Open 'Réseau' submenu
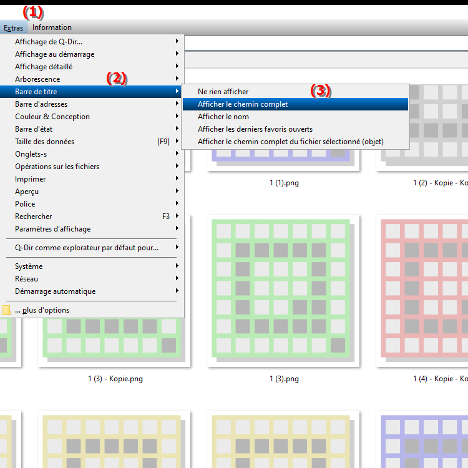468x468 pixels. pyautogui.click(x=92, y=279)
